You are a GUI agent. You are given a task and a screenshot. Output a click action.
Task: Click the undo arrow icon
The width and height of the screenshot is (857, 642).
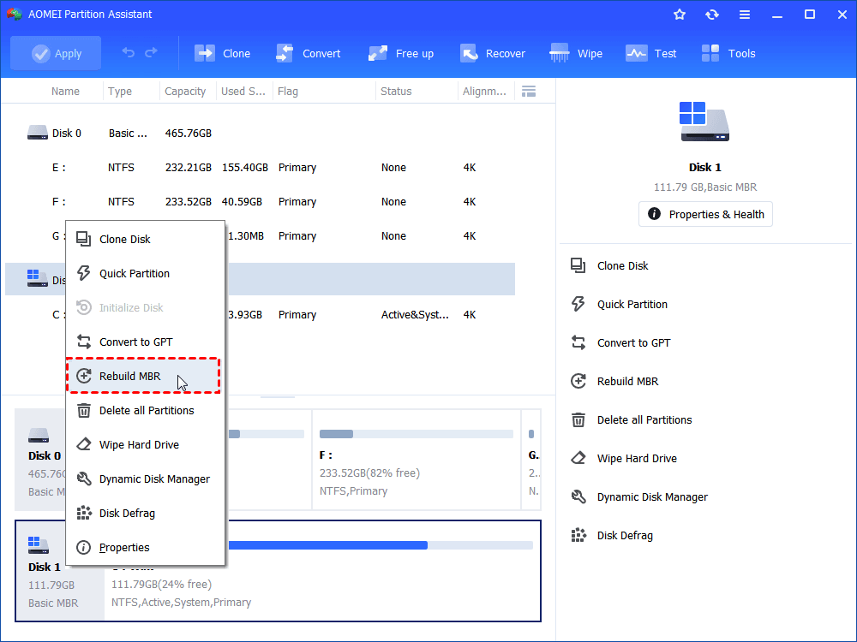click(129, 53)
